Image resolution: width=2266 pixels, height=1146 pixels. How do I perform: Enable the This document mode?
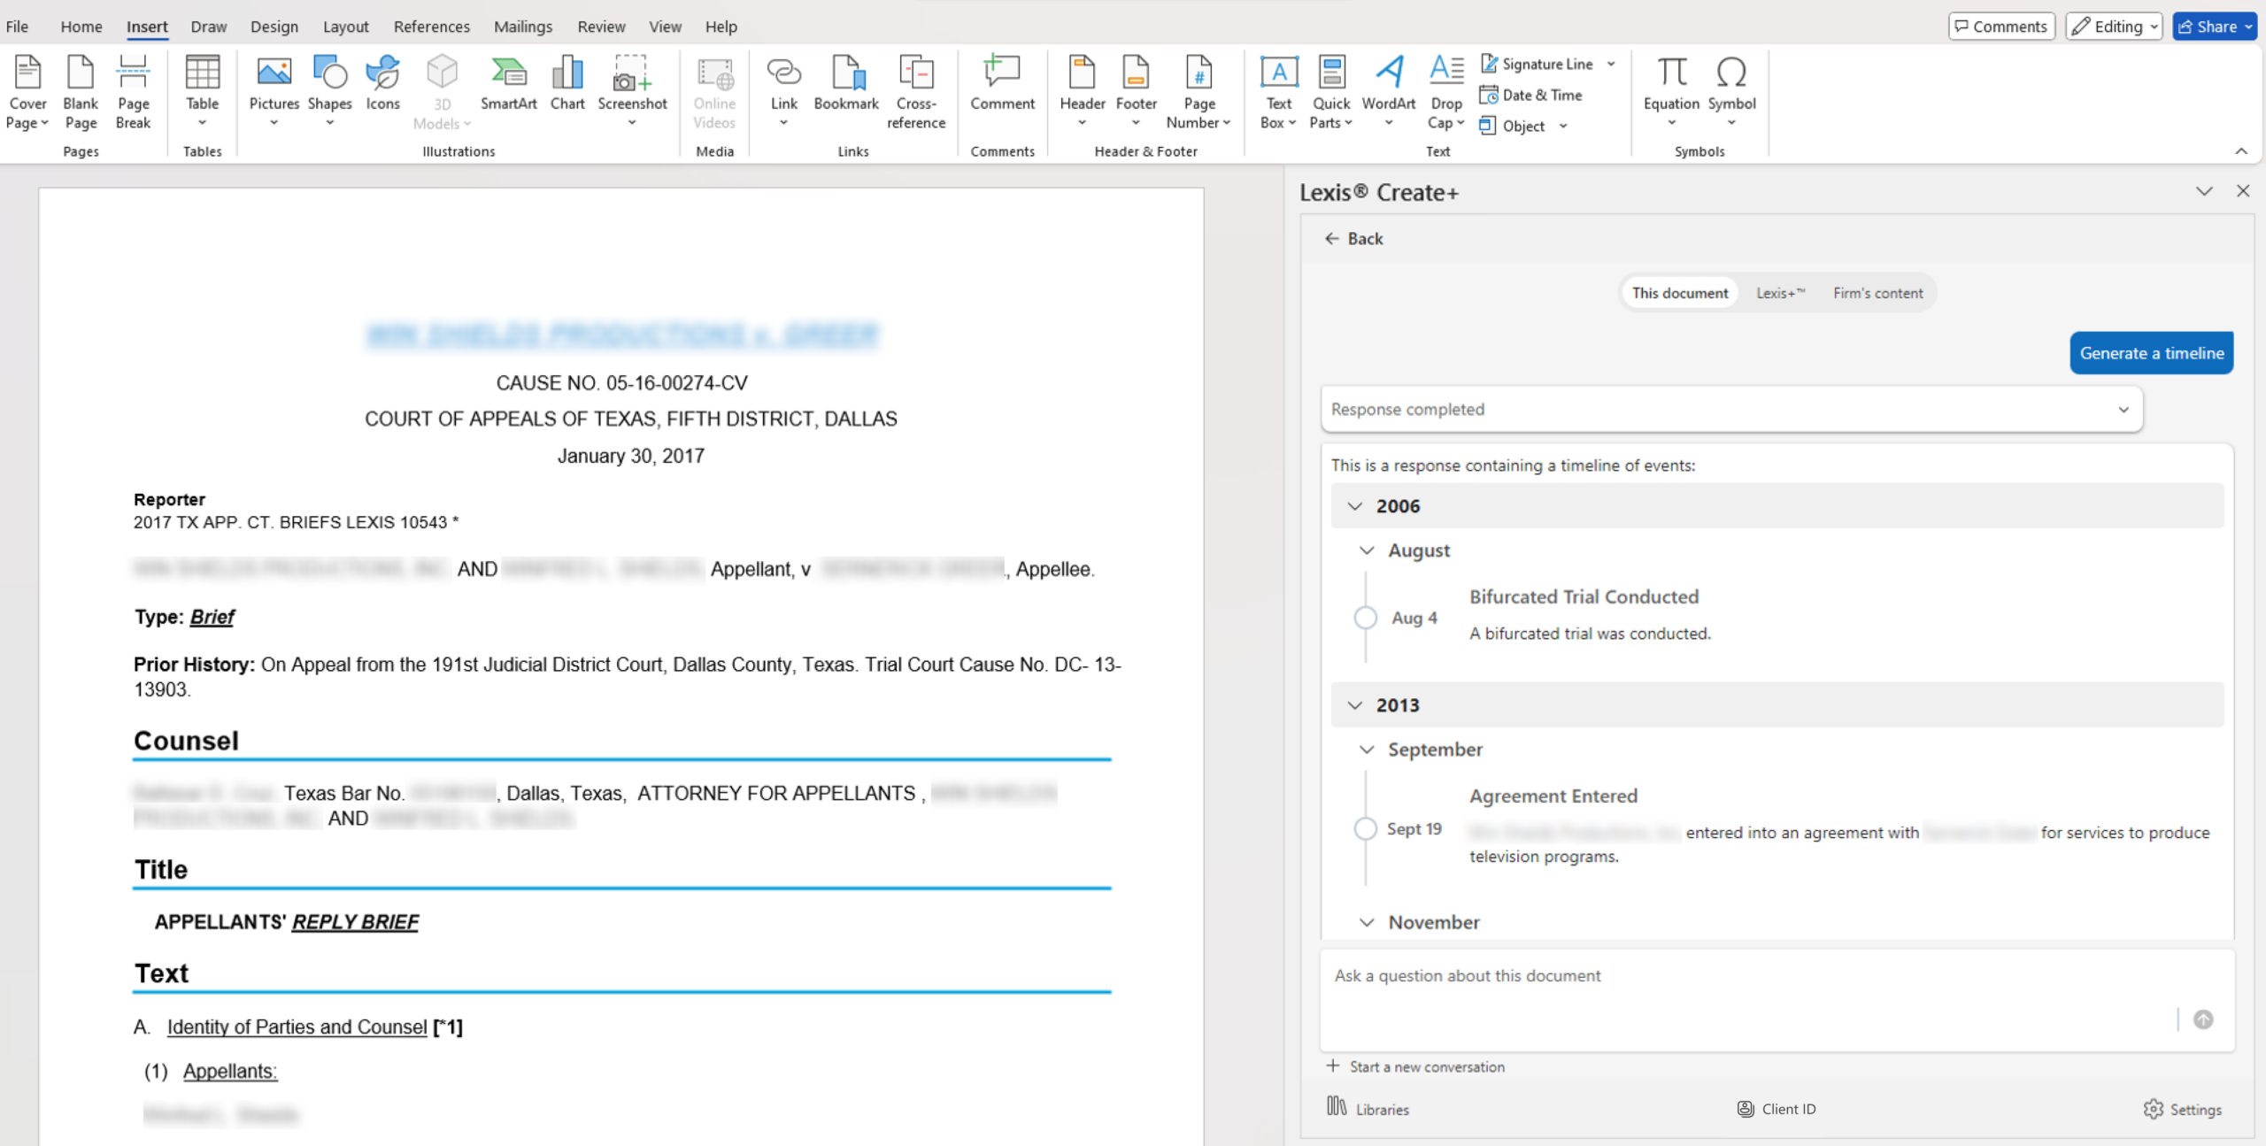pyautogui.click(x=1678, y=292)
